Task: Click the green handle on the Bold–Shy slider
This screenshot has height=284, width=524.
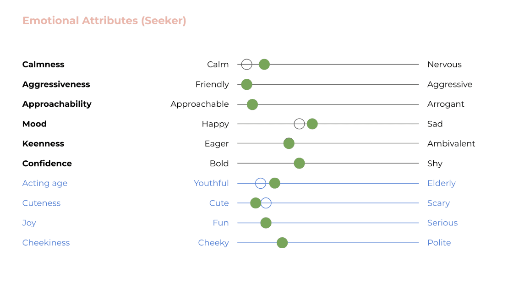Action: [299, 164]
